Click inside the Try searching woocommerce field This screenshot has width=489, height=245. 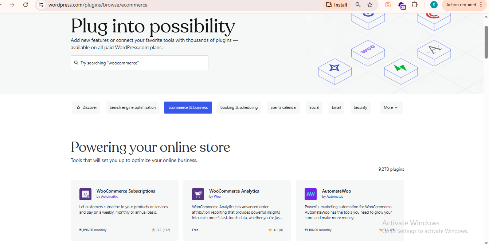(x=139, y=63)
